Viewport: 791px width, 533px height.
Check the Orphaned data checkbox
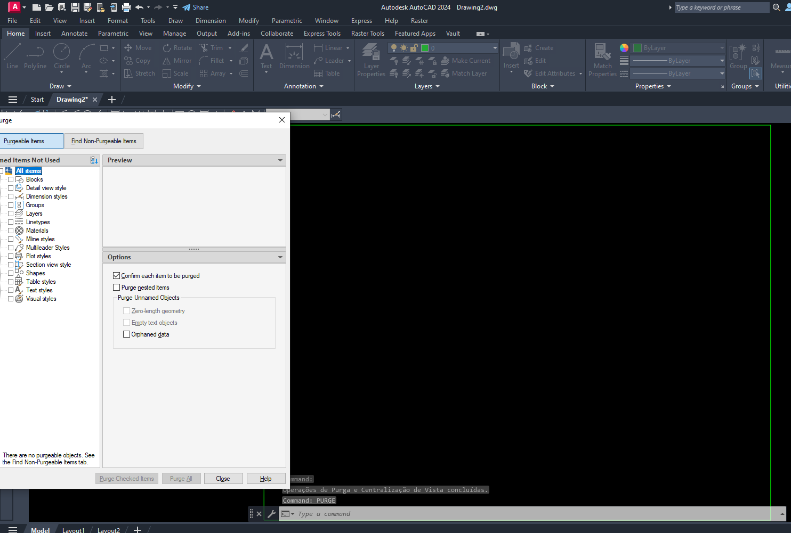coord(127,334)
